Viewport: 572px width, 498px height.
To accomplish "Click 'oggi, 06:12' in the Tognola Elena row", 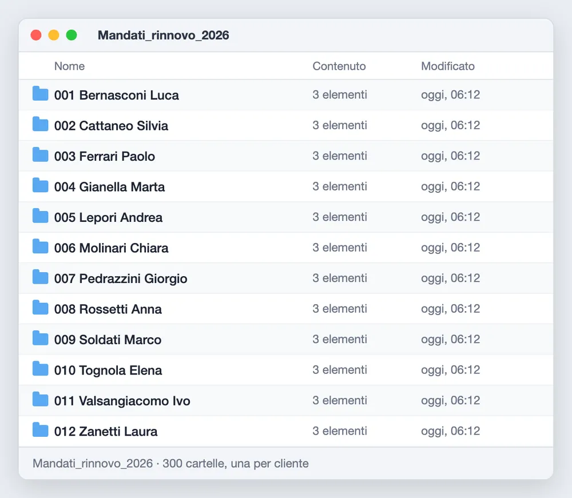I will [451, 370].
